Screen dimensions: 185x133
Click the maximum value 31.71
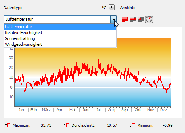tap(46, 125)
